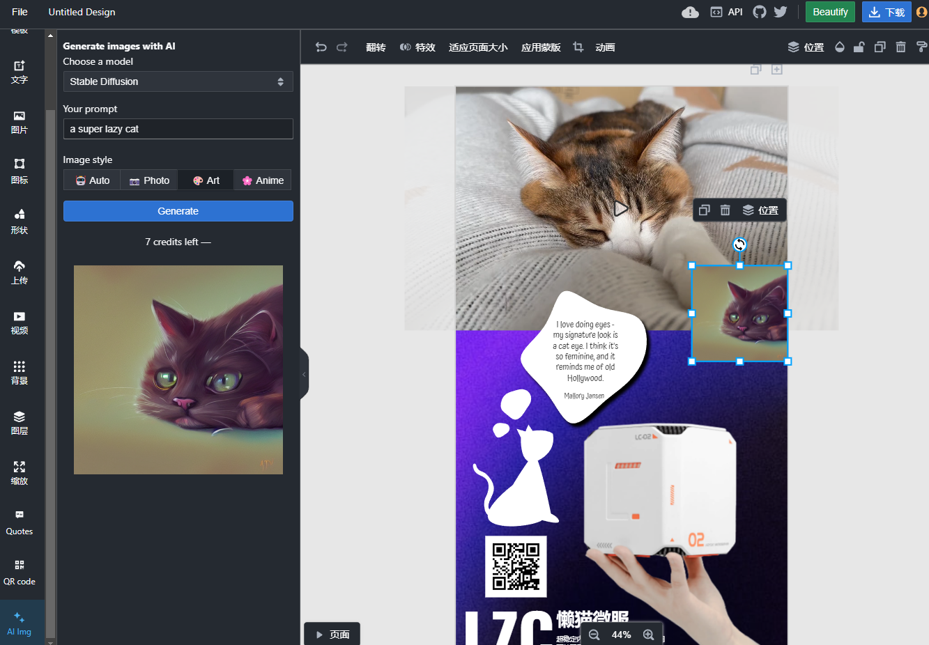Open the 上传 (Upload) sidebar panel
Viewport: 929px width, 645px height.
(20, 272)
